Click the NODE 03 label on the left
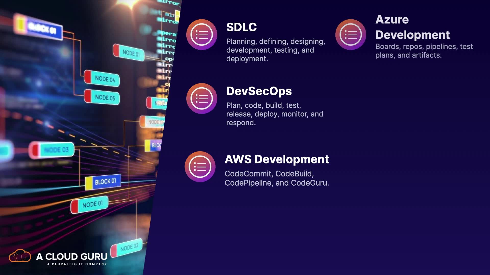This screenshot has height=275, width=490. 56,150
